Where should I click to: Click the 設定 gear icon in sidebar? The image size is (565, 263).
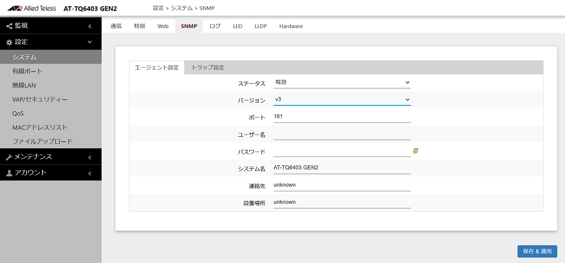coord(9,42)
